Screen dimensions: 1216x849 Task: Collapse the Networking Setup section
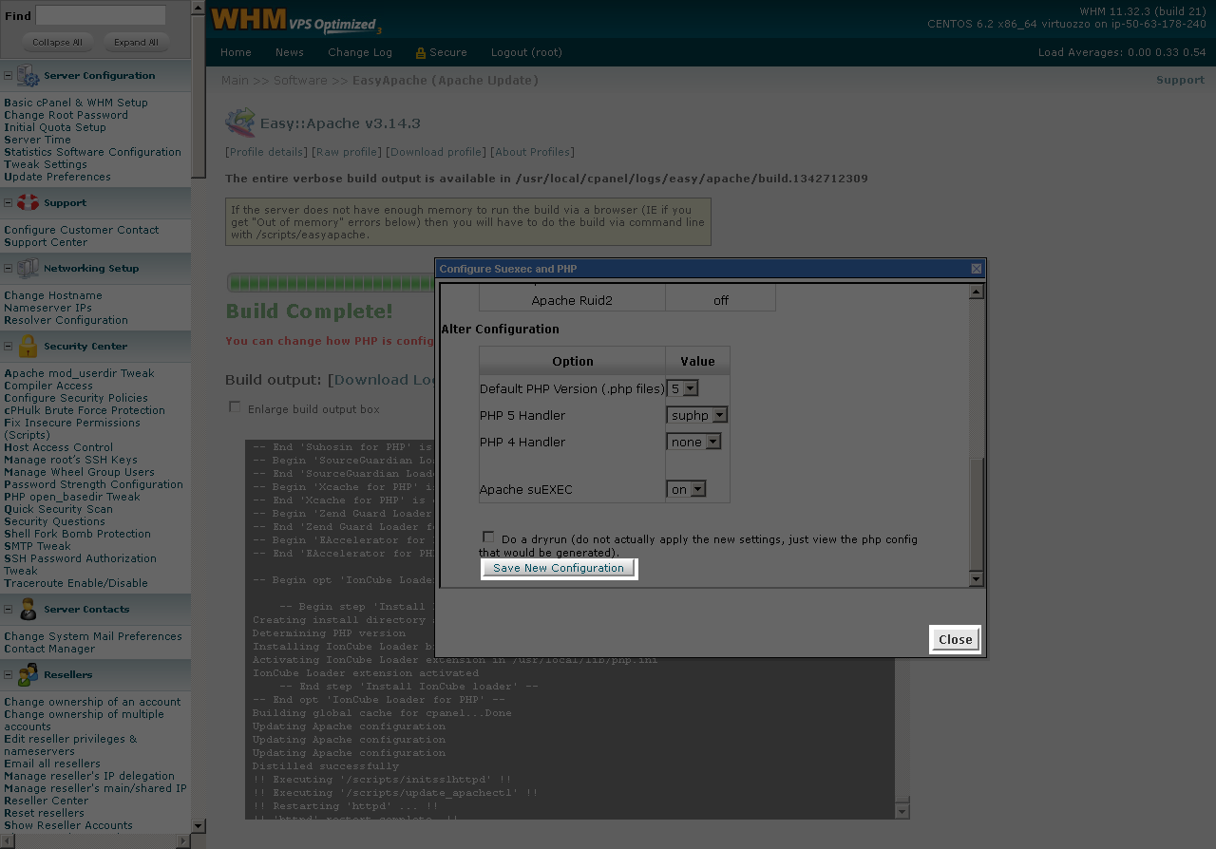pos(8,269)
